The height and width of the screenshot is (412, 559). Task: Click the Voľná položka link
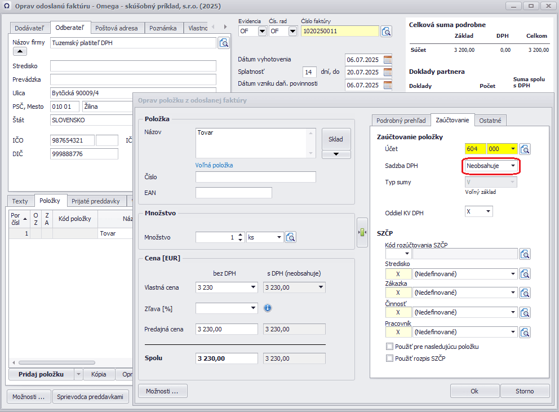click(214, 165)
